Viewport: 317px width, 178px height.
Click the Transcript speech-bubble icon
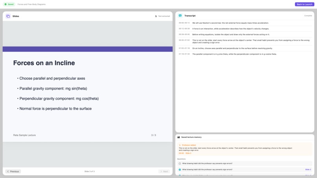tap(180, 16)
